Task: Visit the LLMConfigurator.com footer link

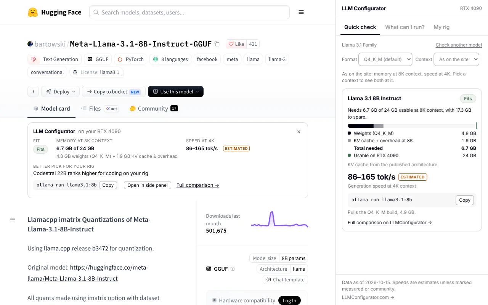Action: [368, 297]
